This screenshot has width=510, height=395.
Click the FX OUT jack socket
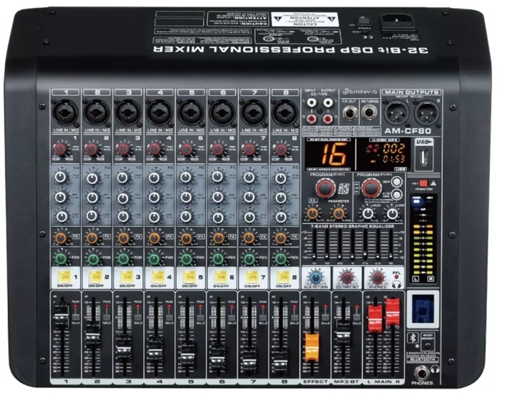[x=350, y=112]
